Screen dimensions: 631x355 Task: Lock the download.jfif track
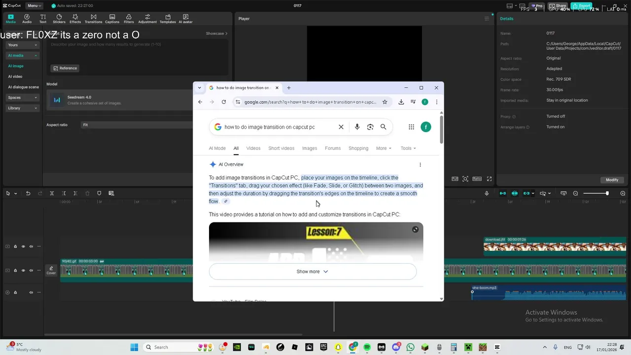[x=15, y=247]
